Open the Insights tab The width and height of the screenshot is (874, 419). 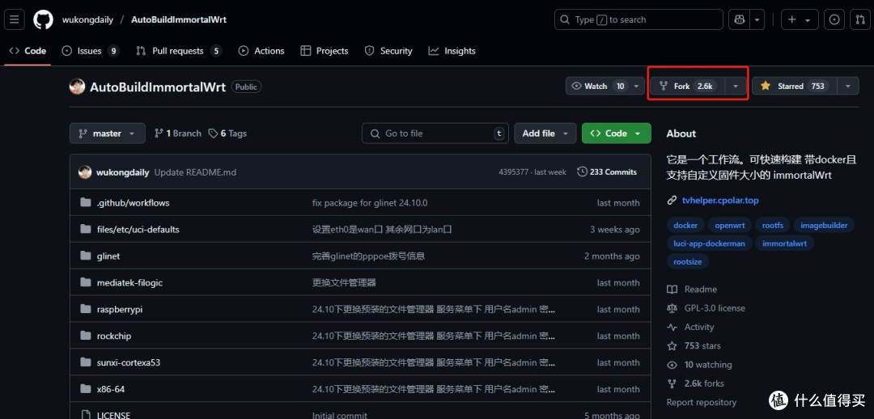click(452, 51)
